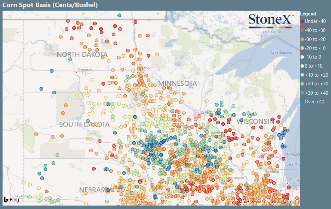Select the 0 to +10 legend entry
The width and height of the screenshot is (331, 209).
(312, 66)
